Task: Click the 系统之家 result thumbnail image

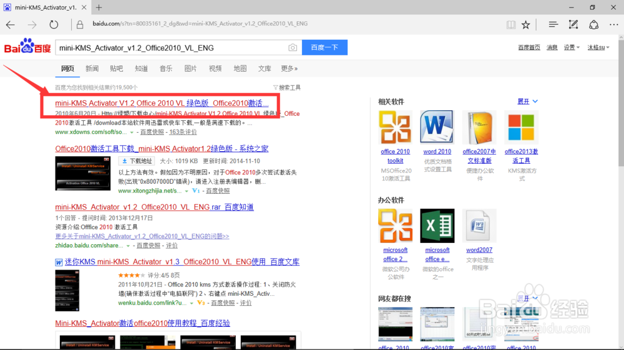Action: (83, 173)
